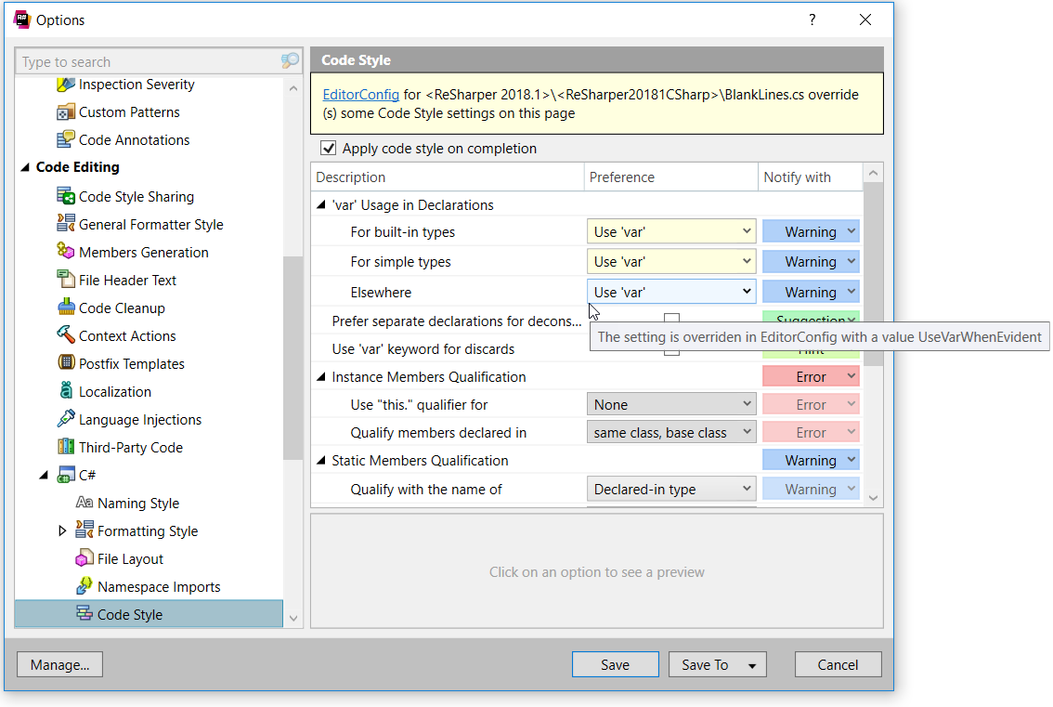The height and width of the screenshot is (707, 1053).
Task: Click the C# node icon
Action: [66, 475]
